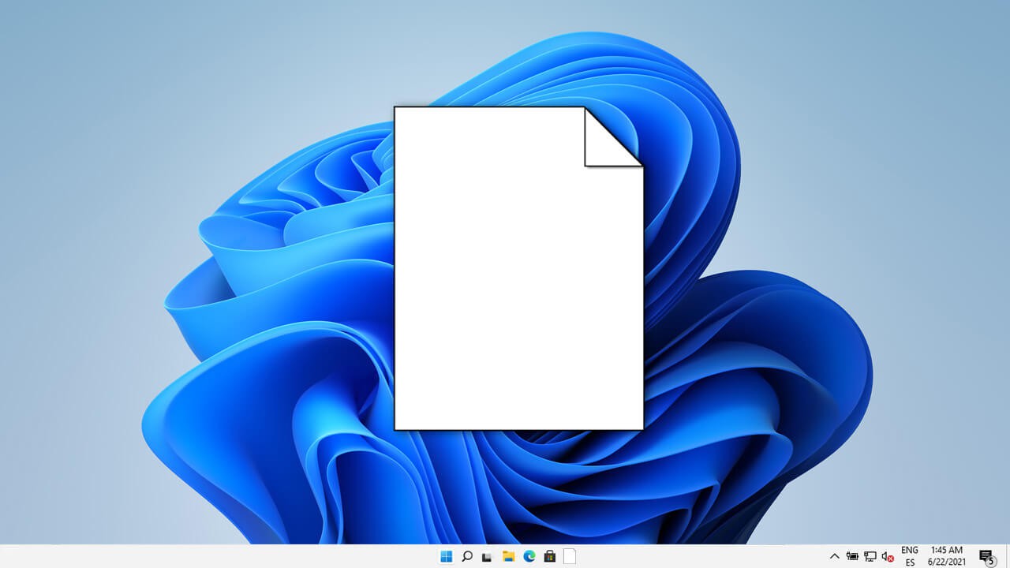Switch input language ENG ES
Image resolution: width=1010 pixels, height=568 pixels.
pyautogui.click(x=910, y=556)
